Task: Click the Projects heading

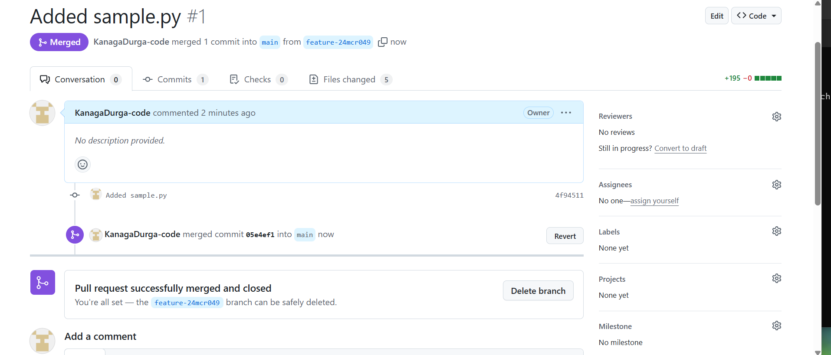Action: 612,279
